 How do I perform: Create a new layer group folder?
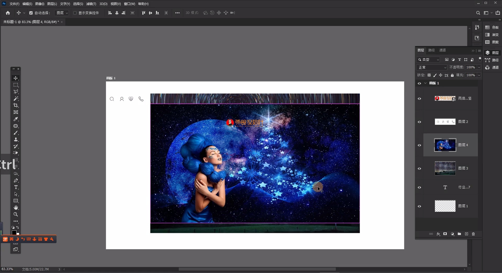(459, 234)
